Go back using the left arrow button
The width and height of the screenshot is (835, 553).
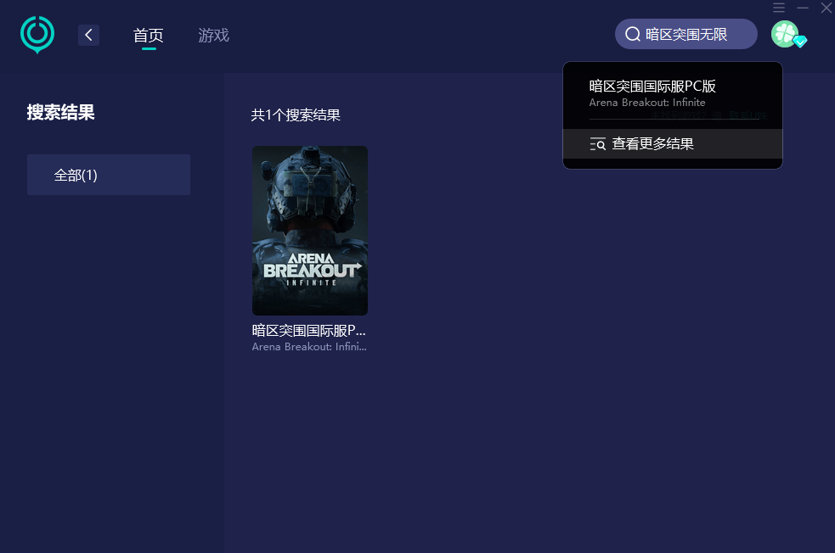click(x=88, y=35)
